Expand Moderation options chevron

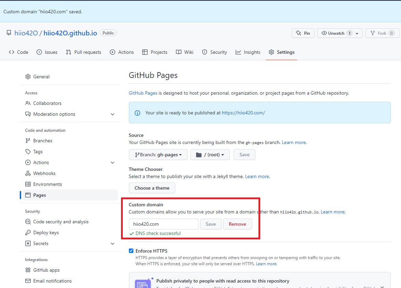pyautogui.click(x=113, y=114)
